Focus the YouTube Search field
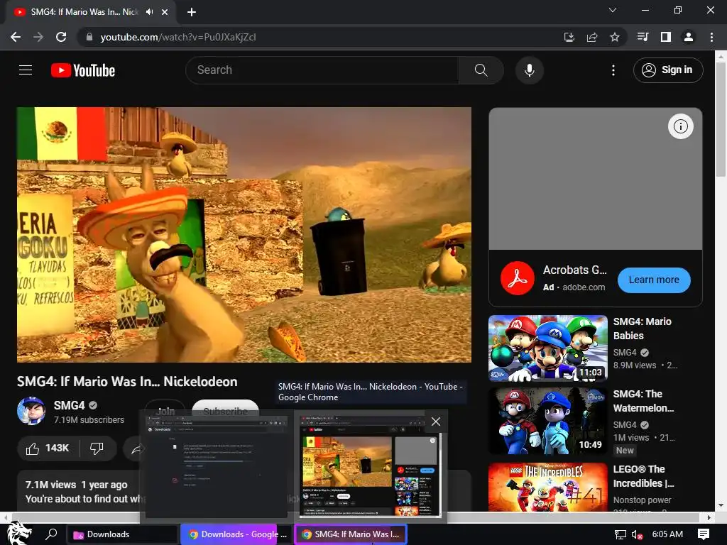Image resolution: width=727 pixels, height=545 pixels. coord(323,70)
